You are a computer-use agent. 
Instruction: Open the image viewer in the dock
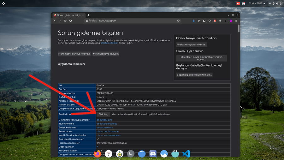(x=164, y=154)
